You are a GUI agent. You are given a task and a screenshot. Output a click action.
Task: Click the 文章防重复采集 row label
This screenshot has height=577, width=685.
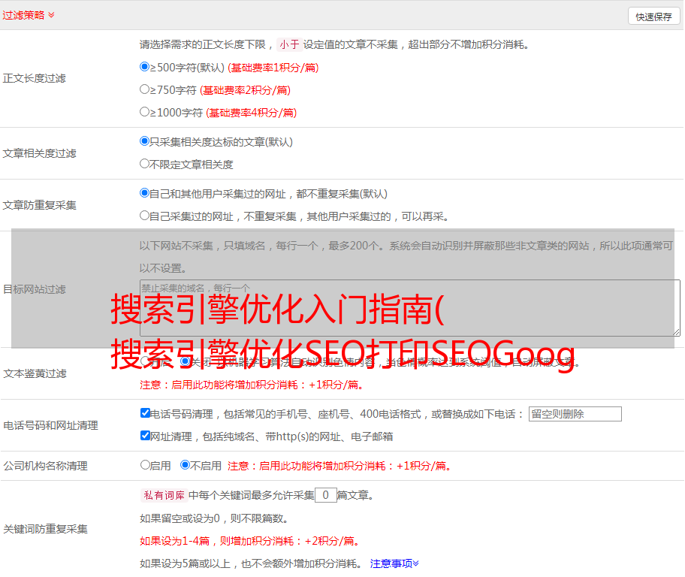point(40,205)
